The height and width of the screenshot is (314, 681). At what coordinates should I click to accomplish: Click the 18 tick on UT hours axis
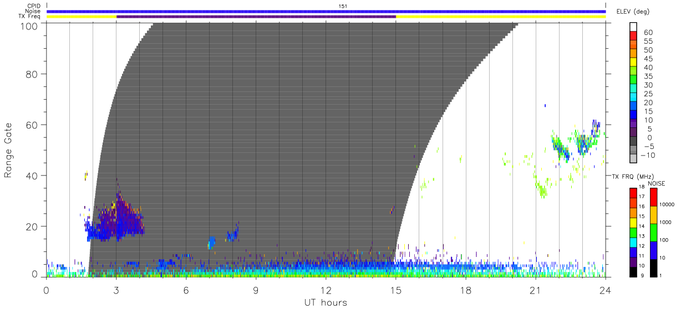[x=466, y=290]
